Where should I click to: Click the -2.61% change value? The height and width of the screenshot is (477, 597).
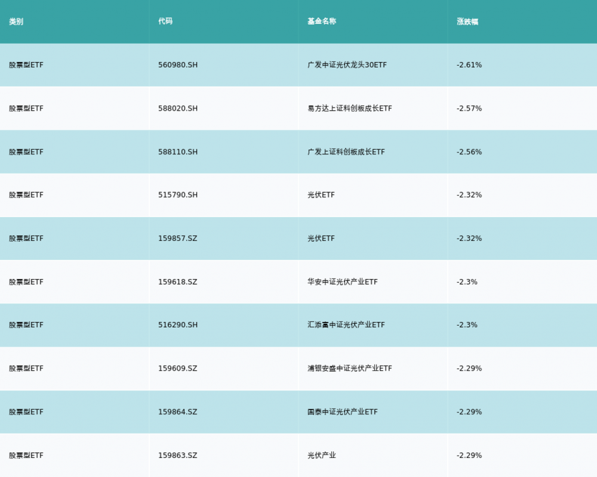469,65
